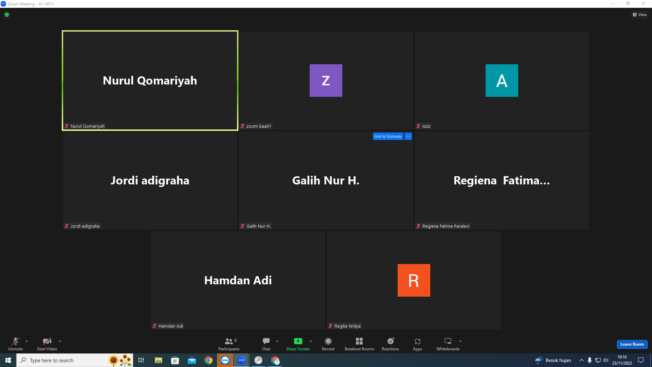Switch to Zoom app in taskbar
652x367 pixels.
tap(242, 360)
